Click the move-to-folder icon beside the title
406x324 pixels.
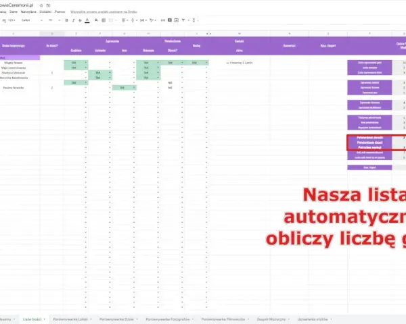click(48, 5)
